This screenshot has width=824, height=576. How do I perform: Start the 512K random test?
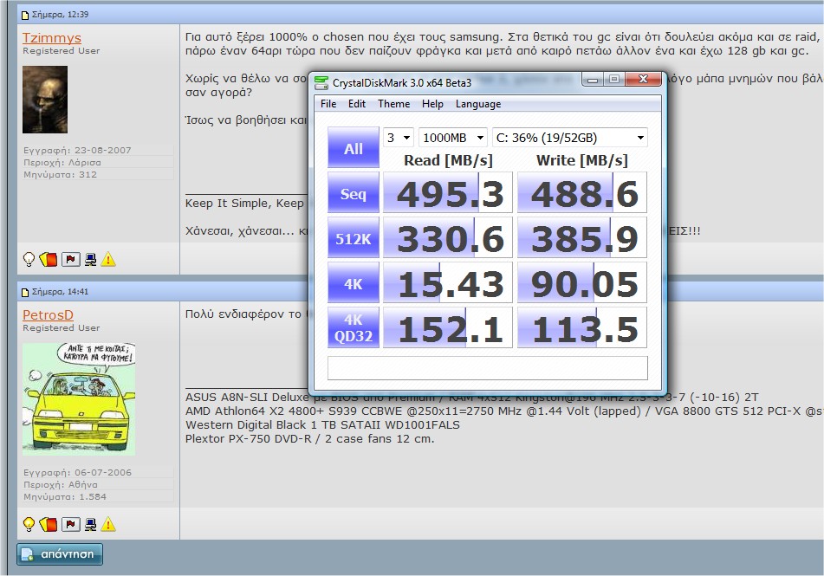(354, 238)
